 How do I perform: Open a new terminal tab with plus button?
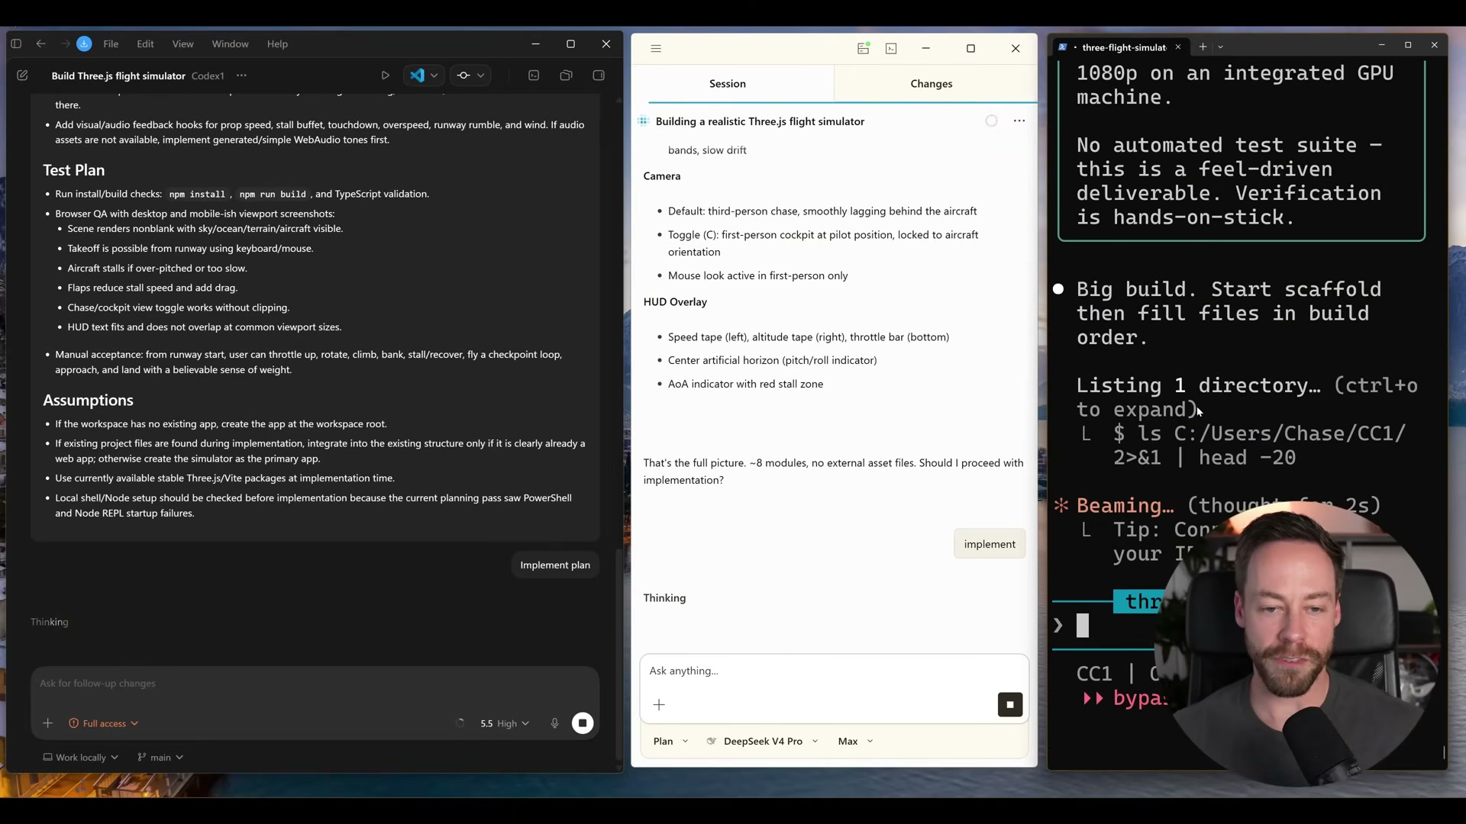(x=1203, y=47)
